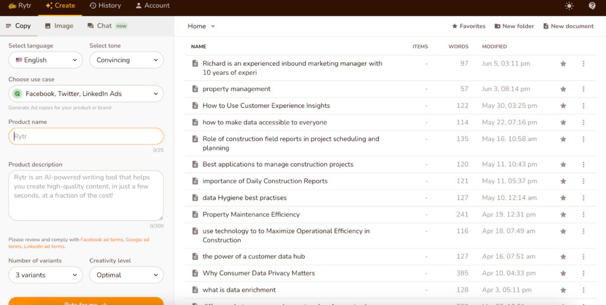The height and width of the screenshot is (305, 606).
Task: Open the Select tone dropdown showing Convincing
Action: (126, 60)
